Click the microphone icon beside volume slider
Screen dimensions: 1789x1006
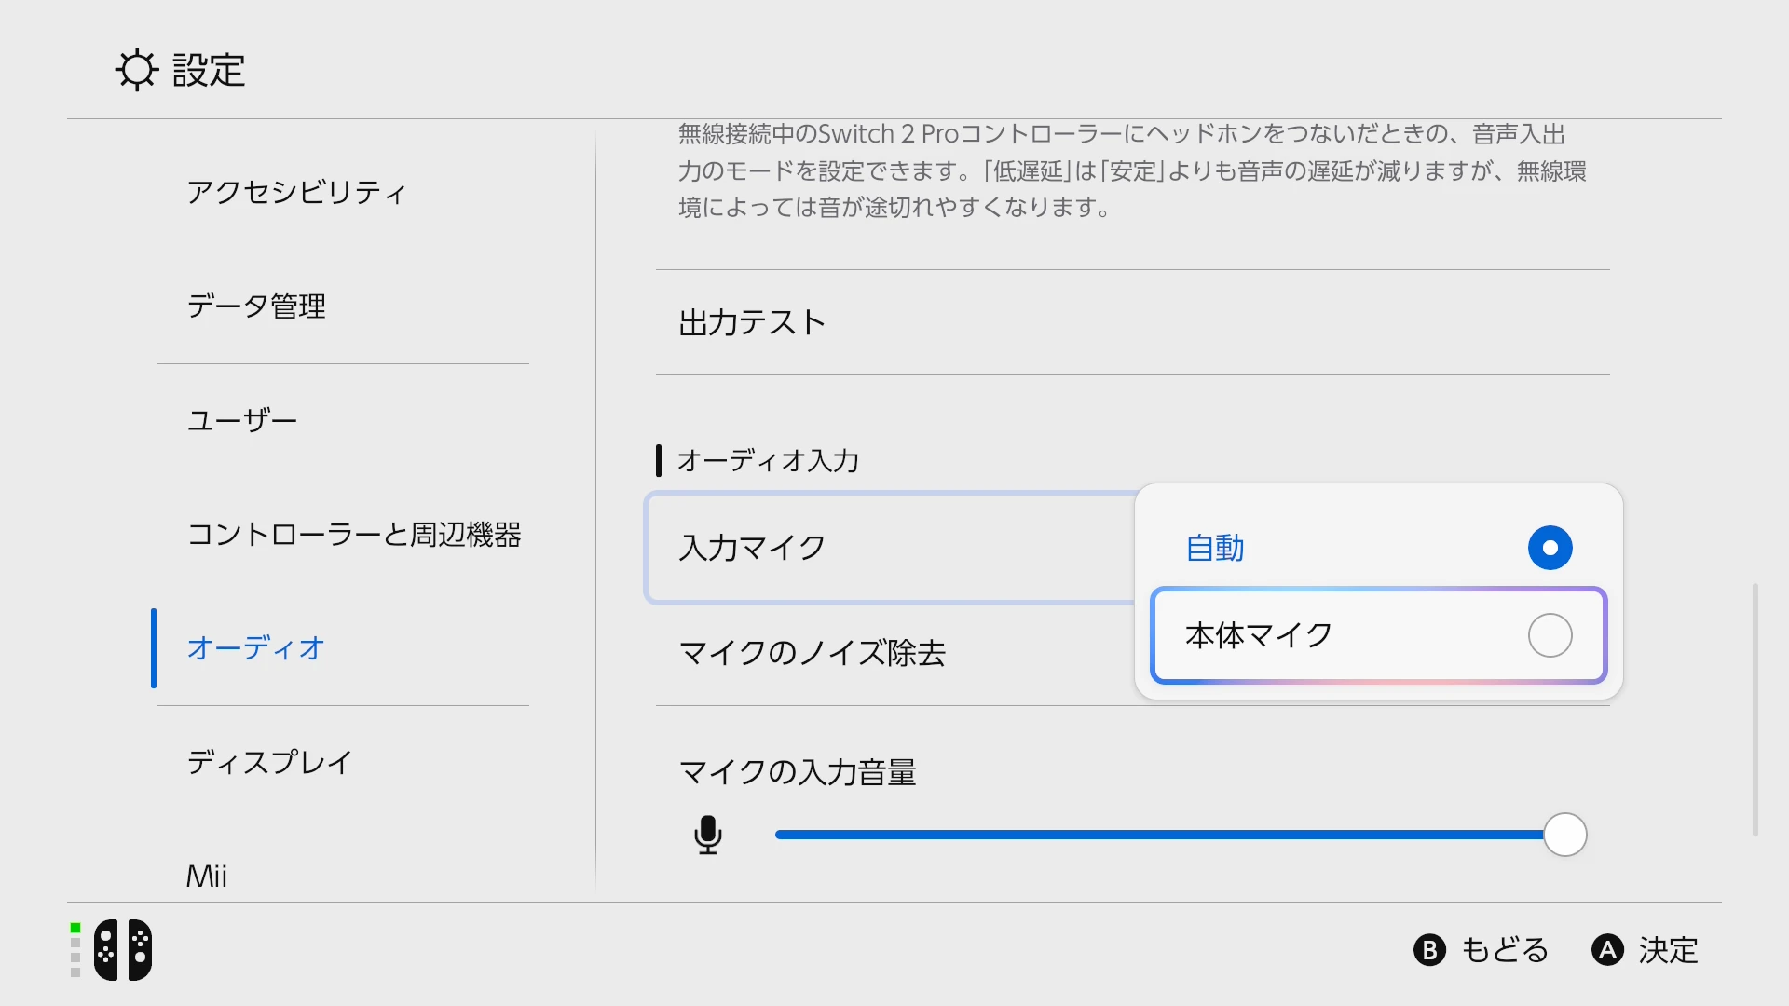click(708, 835)
